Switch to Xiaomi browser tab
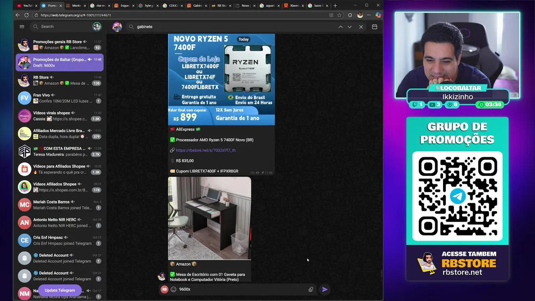Viewport: 535px width, 301px height. tap(293, 5)
